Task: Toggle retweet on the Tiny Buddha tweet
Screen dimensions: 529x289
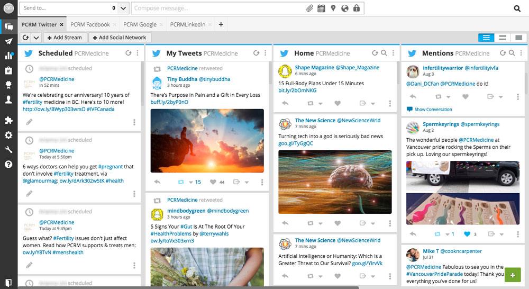Action: point(181,182)
